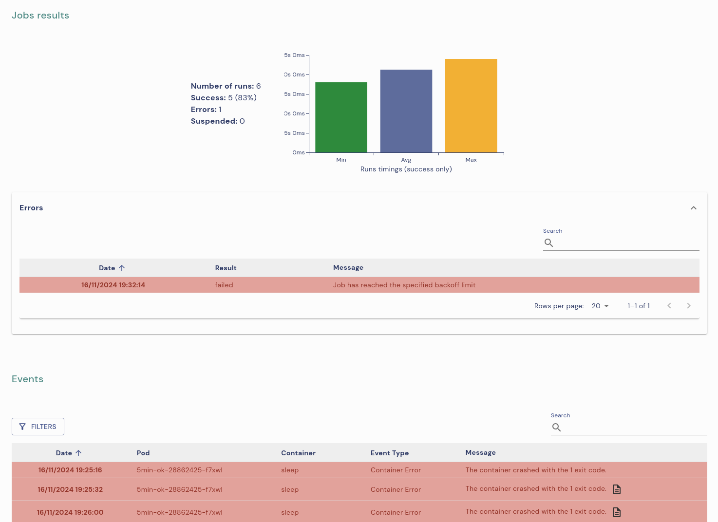Open log document icon for 19:26:00 event
Image resolution: width=718 pixels, height=522 pixels.
click(x=616, y=512)
